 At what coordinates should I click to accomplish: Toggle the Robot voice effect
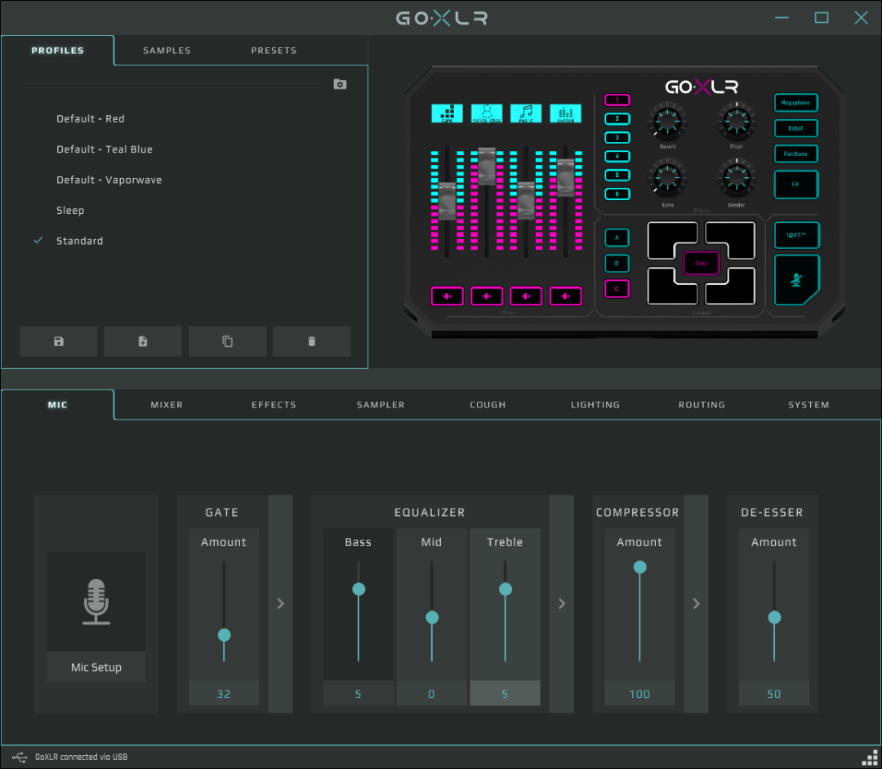point(795,128)
